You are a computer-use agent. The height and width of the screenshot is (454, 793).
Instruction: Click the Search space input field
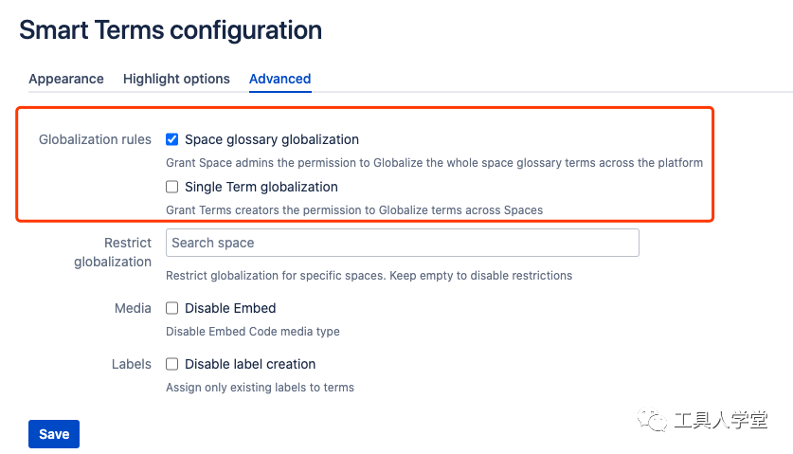pos(402,243)
